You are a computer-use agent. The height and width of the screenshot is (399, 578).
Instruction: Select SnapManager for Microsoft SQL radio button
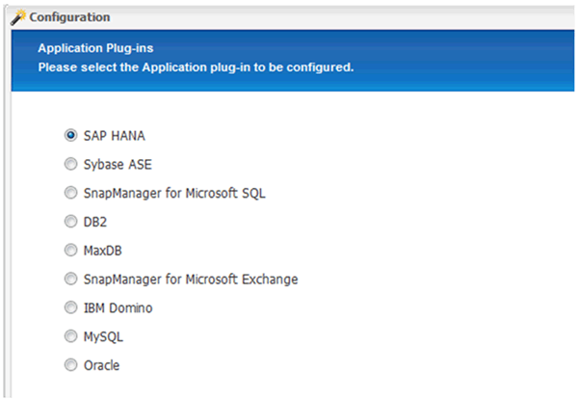[x=70, y=193]
